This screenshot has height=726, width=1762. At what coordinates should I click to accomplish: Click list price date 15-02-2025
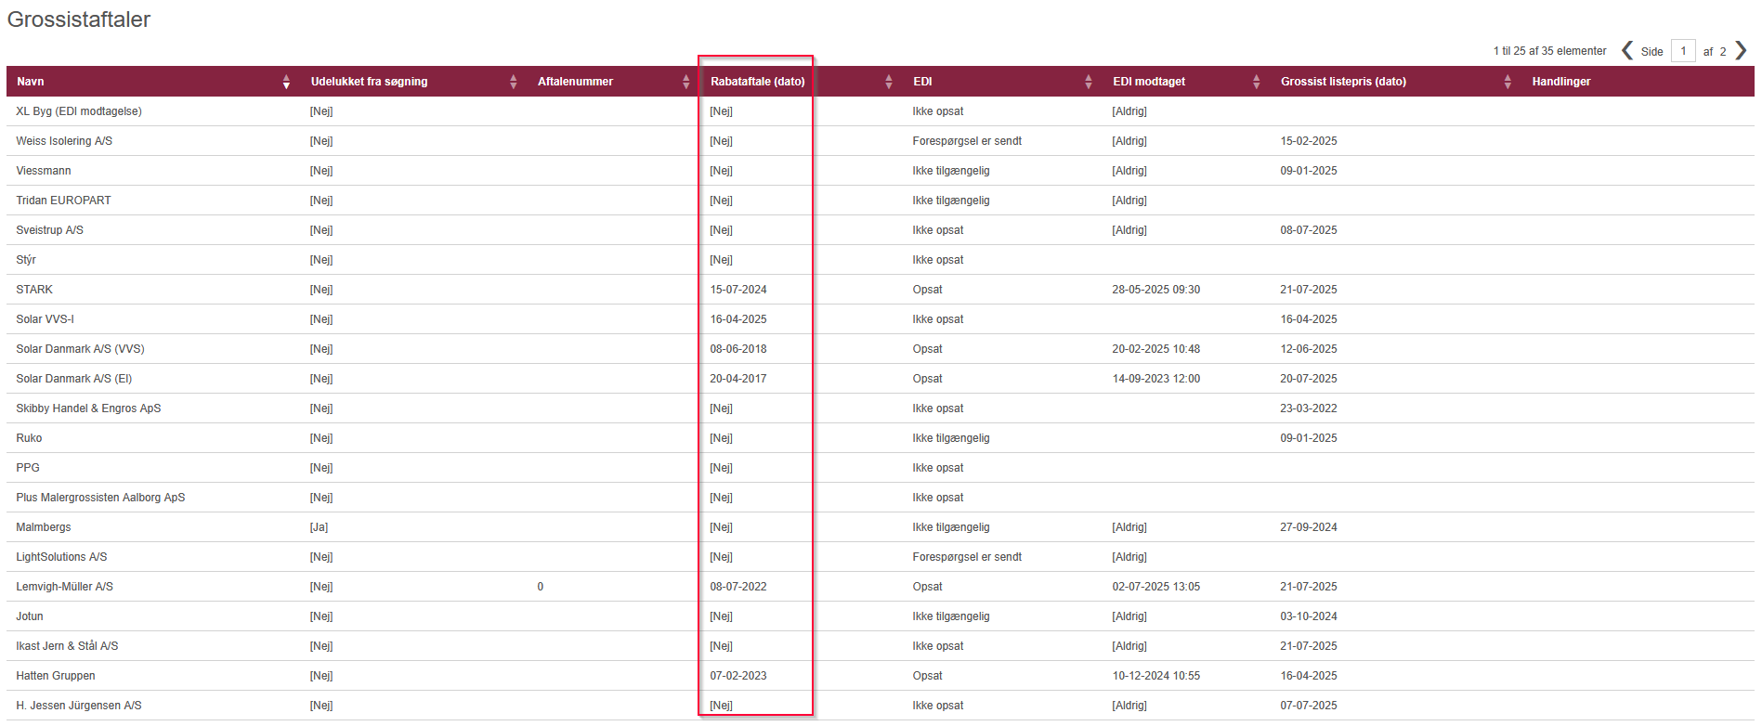(x=1309, y=141)
